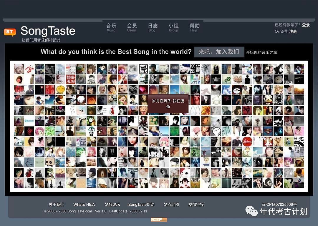Click the 登录 login link
The width and height of the screenshot is (318, 226).
pos(306,25)
